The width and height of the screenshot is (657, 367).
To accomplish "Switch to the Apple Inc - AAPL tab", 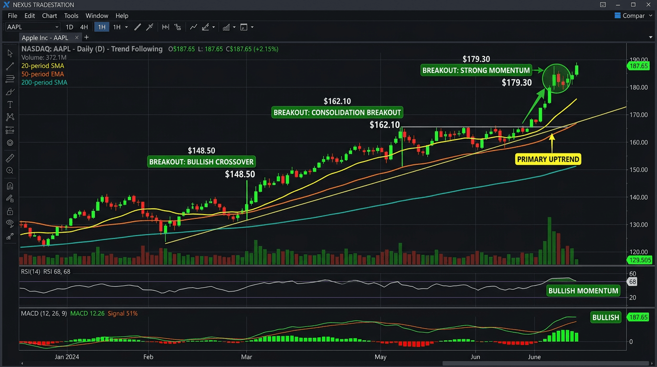I will (45, 38).
